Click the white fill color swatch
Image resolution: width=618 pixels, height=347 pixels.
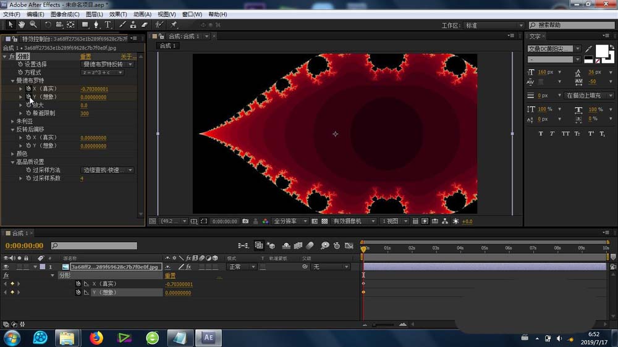601,51
